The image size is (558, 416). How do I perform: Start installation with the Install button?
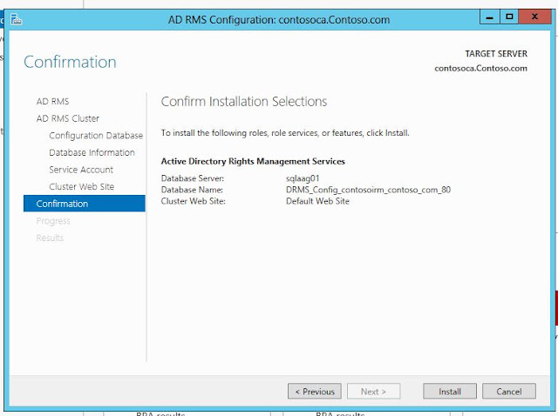(x=450, y=391)
